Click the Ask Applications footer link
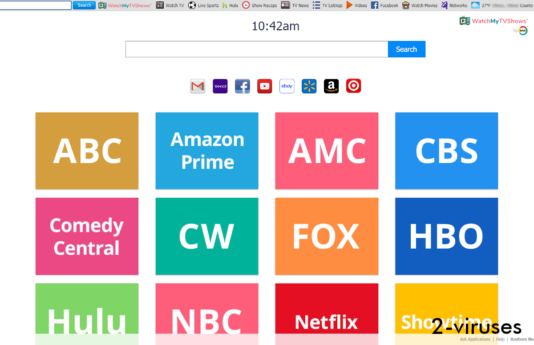Screen dimensions: 534x345 (475, 339)
